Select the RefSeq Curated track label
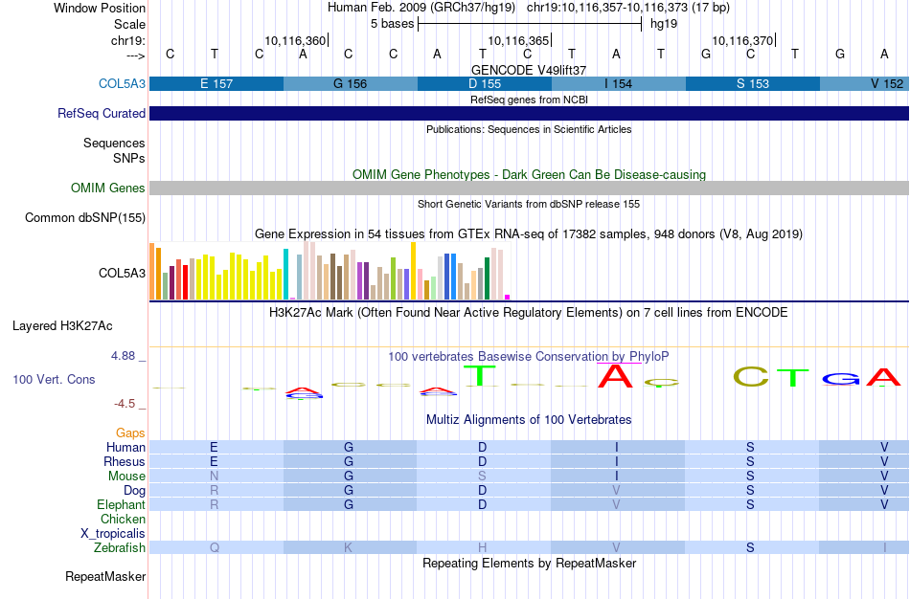 point(102,113)
